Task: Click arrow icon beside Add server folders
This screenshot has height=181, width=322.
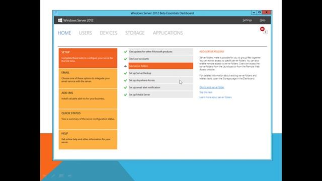Action: [125, 66]
